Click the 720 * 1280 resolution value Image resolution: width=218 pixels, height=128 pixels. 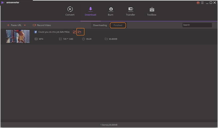68,39
